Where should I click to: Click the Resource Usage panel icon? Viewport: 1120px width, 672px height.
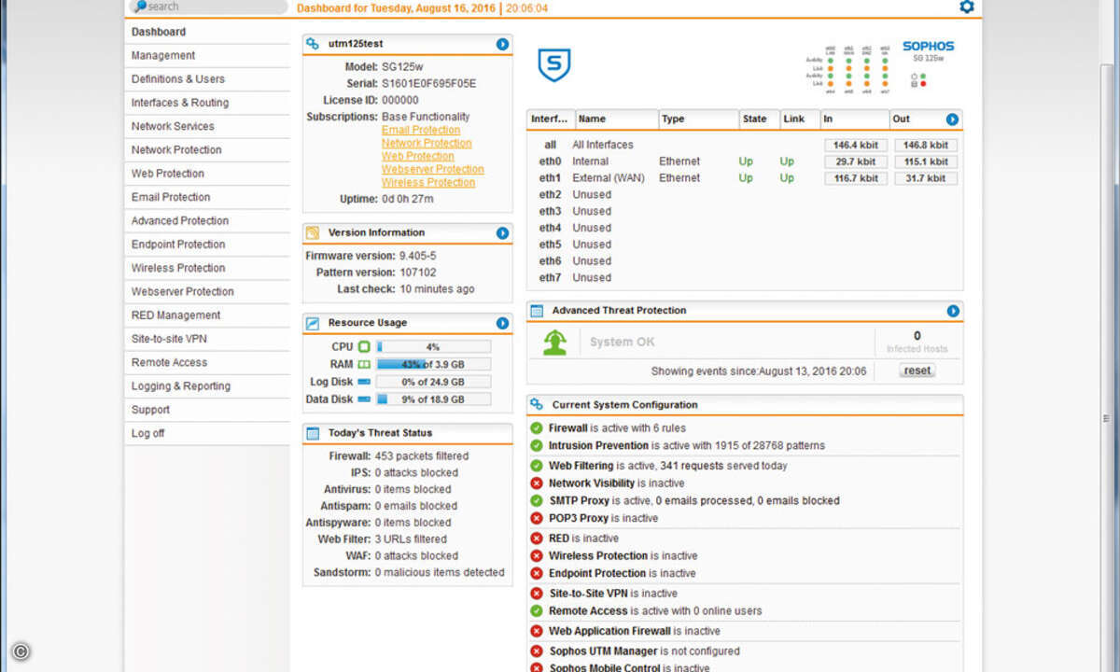click(313, 323)
